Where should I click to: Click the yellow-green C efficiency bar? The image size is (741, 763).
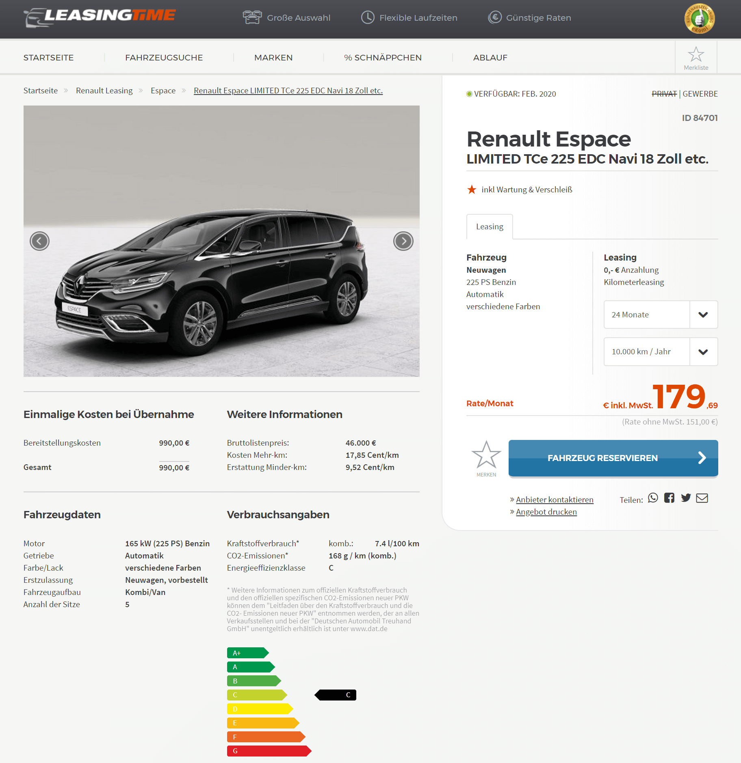pos(257,695)
